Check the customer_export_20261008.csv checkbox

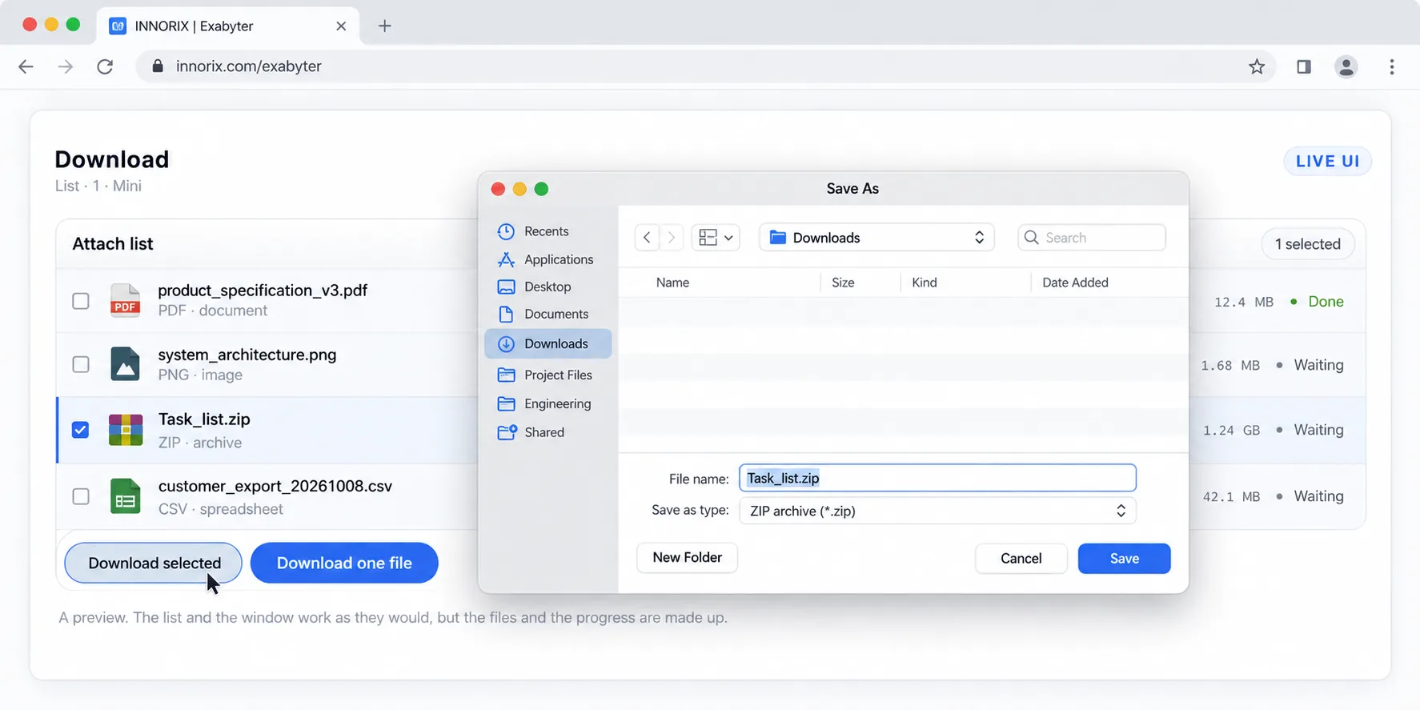pos(81,496)
